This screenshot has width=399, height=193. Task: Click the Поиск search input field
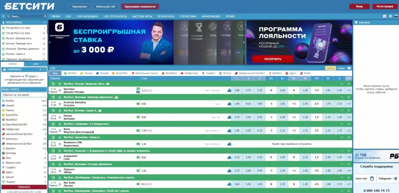[x=26, y=16]
